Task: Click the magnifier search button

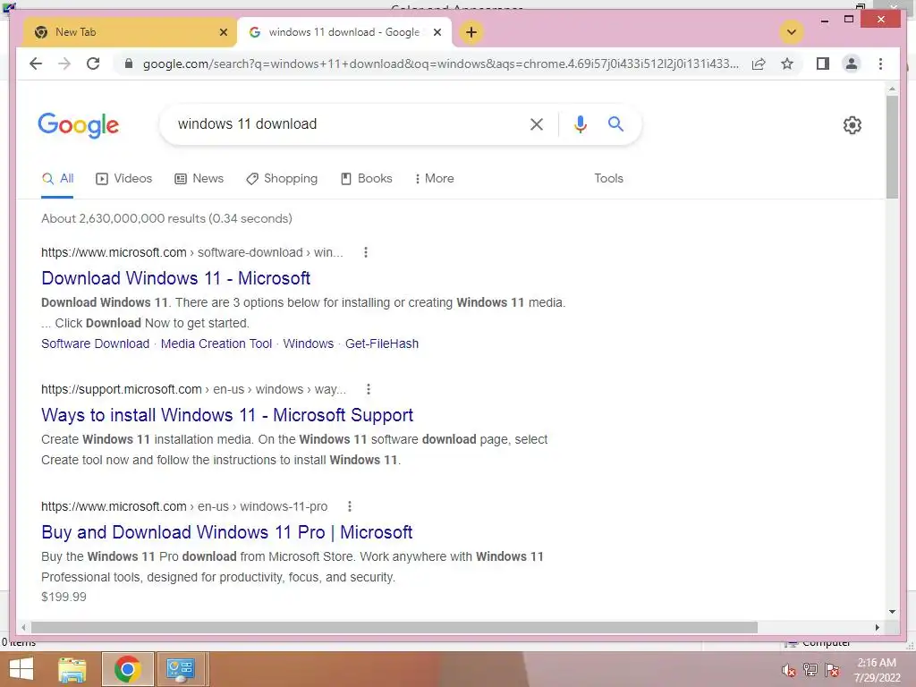Action: point(615,123)
